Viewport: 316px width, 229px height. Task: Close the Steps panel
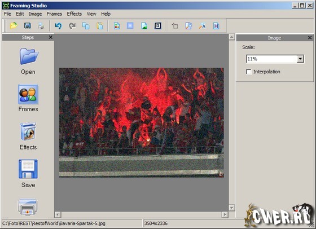pyautogui.click(x=51, y=37)
